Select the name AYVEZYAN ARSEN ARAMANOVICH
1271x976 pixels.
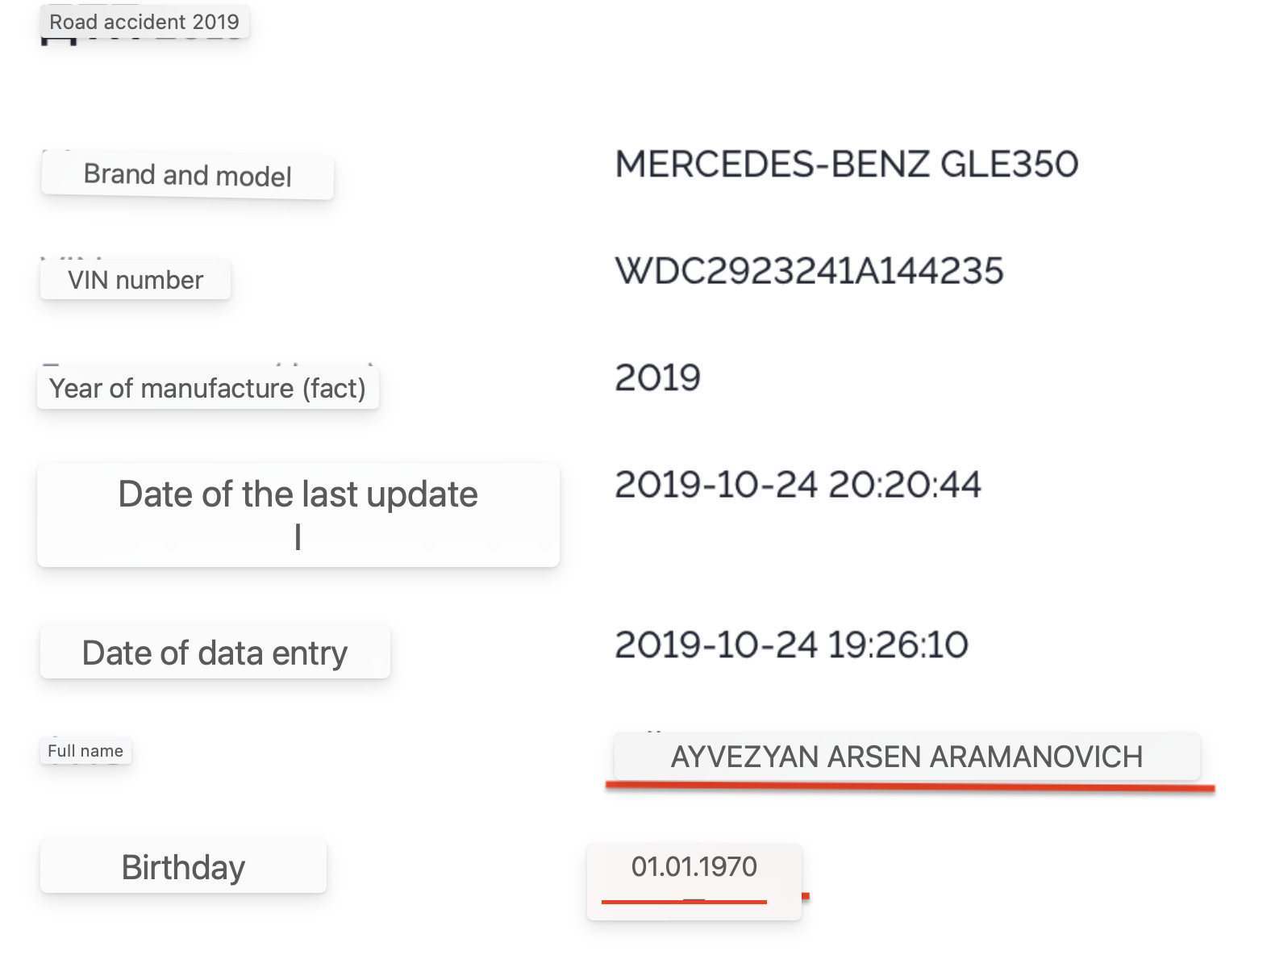click(x=906, y=757)
